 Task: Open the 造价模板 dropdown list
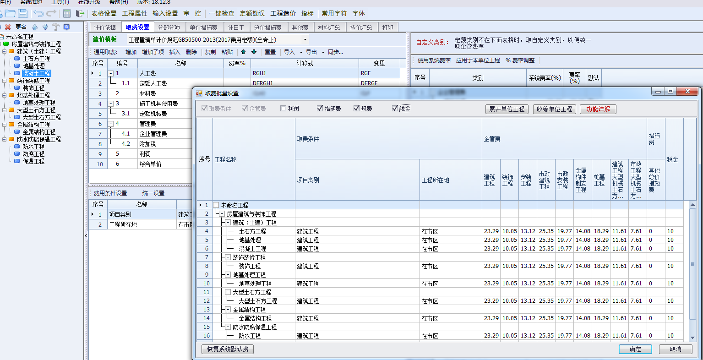point(305,40)
